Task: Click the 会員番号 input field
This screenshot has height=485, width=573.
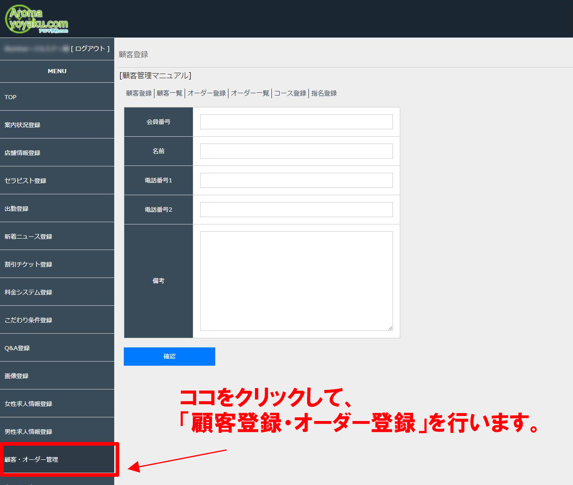Action: pos(296,122)
